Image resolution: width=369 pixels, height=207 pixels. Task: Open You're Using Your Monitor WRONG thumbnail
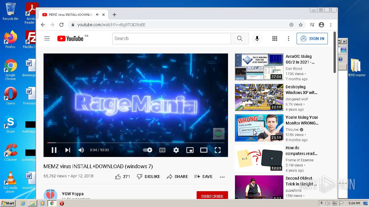pos(259,128)
